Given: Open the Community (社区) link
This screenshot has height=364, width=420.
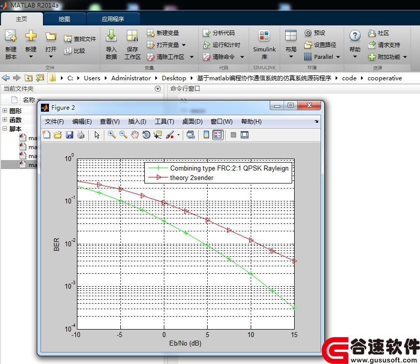Looking at the screenshot, I should click(379, 33).
